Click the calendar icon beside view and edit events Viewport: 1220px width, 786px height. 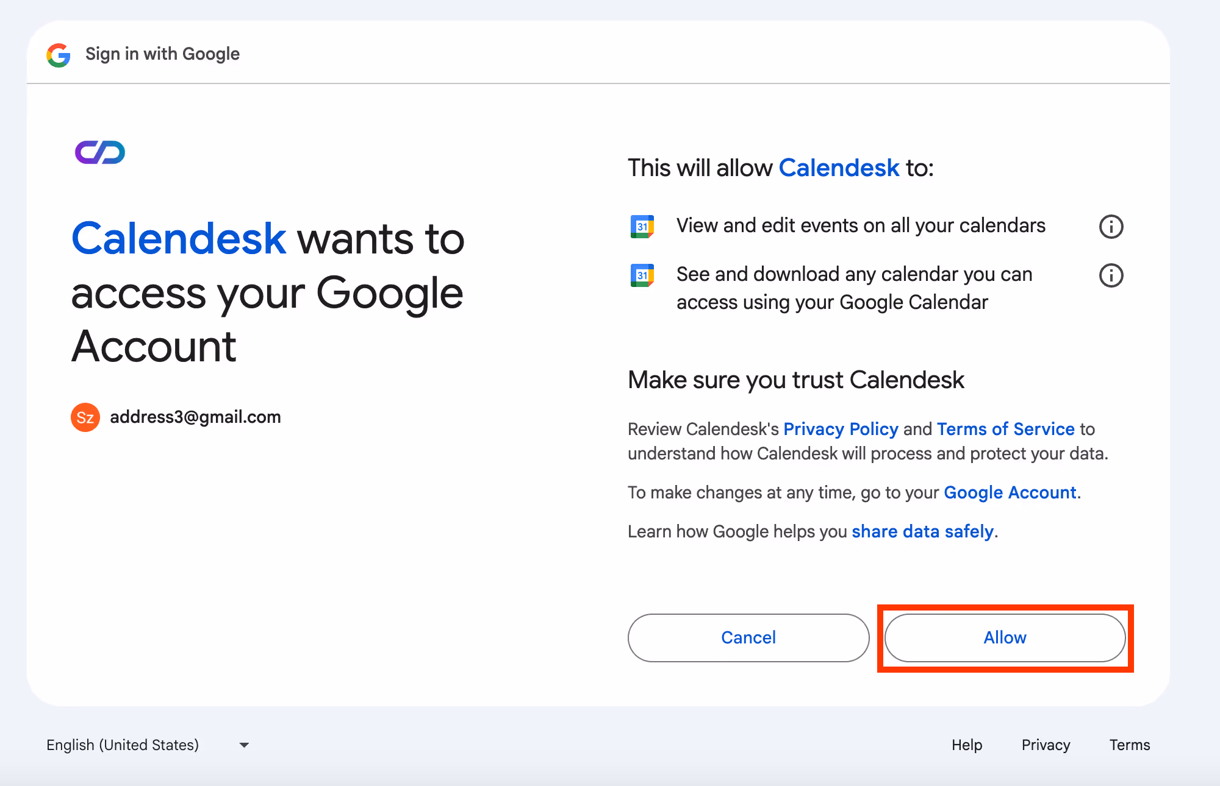(x=642, y=227)
